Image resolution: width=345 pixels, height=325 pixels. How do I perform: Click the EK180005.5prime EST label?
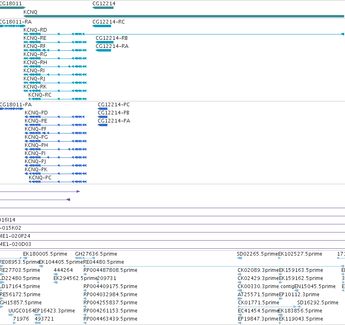(x=45, y=254)
